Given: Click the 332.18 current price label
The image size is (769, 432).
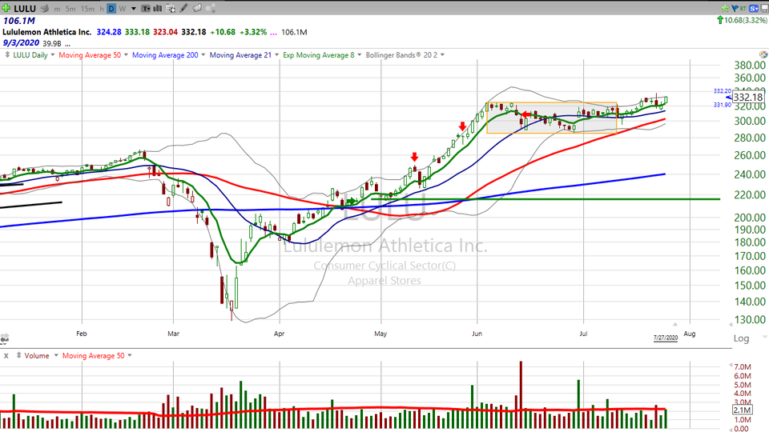Looking at the screenshot, I should [747, 98].
